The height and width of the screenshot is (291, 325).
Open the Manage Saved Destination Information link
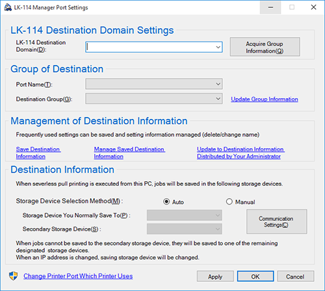coord(129,153)
